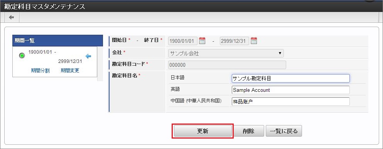Focus the 英語 Sample Account field
Image resolution: width=383 pixels, height=149 pixels.
[291, 90]
